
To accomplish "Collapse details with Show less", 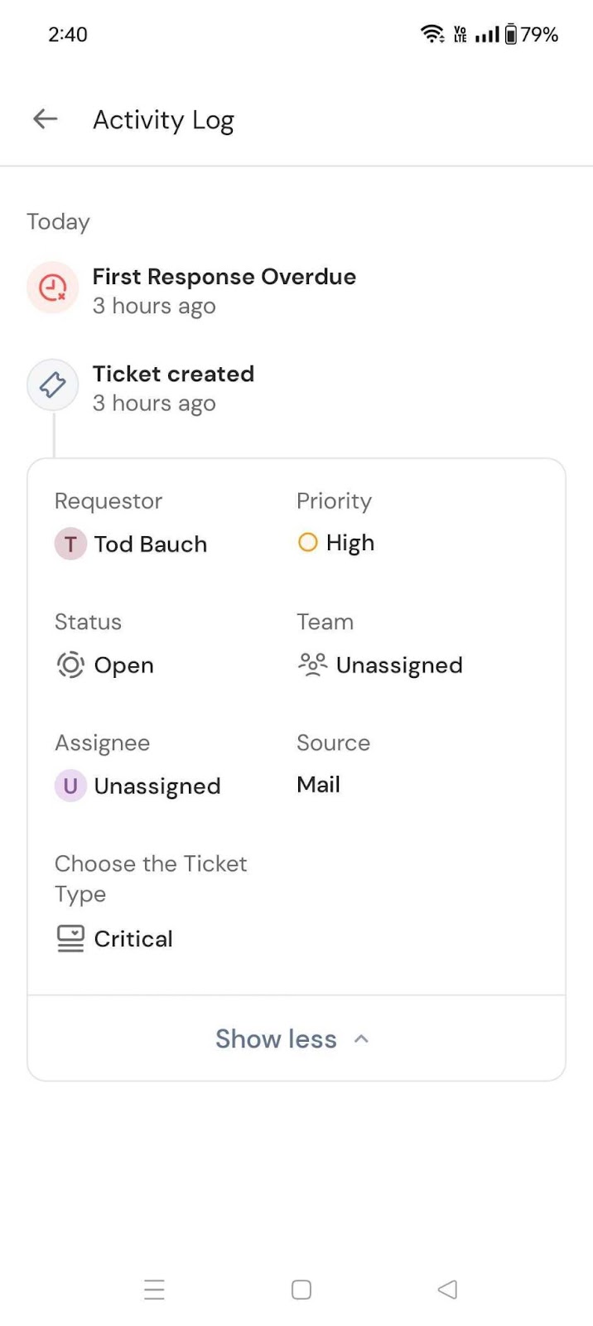I will (277, 1038).
